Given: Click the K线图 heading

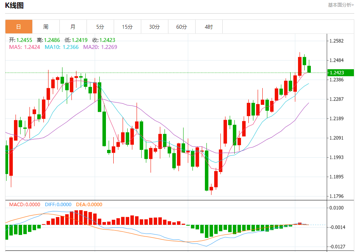Looking at the screenshot, I should [x=14, y=5].
